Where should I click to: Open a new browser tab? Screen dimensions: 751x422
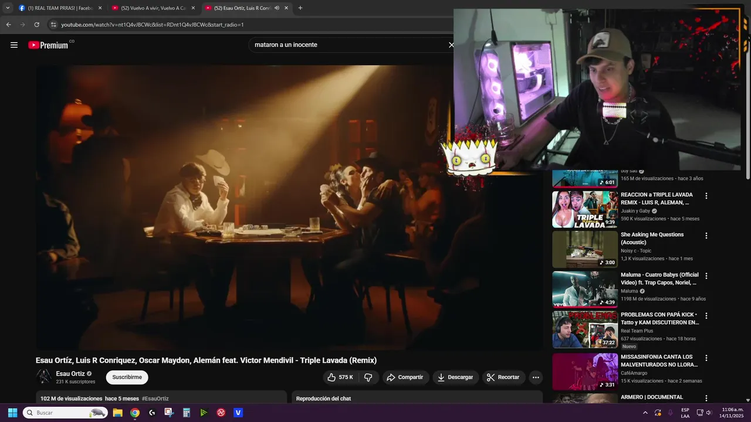[300, 8]
